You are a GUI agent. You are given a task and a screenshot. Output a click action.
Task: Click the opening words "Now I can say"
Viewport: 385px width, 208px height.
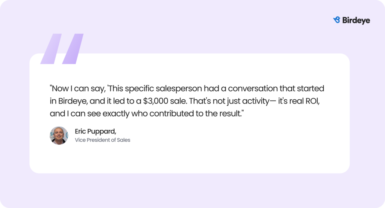click(x=75, y=89)
